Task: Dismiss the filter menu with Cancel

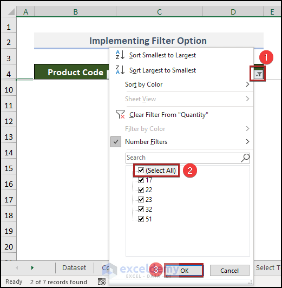Action: click(229, 270)
